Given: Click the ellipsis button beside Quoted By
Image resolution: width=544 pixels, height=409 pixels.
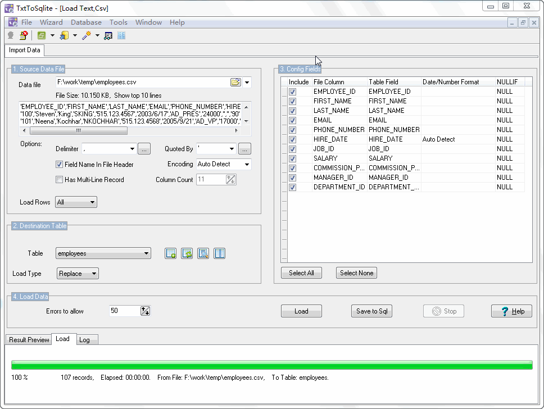Looking at the screenshot, I should (244, 149).
